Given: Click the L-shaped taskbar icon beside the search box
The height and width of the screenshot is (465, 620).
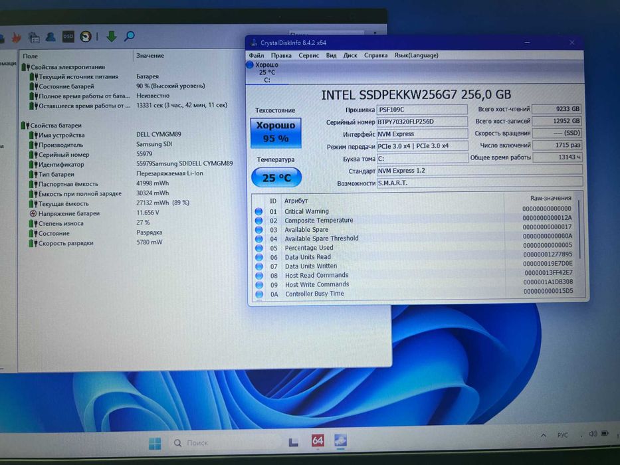Looking at the screenshot, I should pyautogui.click(x=294, y=442).
